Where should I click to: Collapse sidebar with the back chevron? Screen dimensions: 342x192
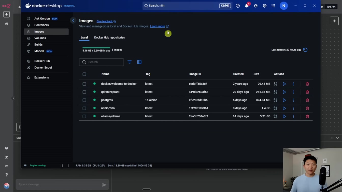(73, 21)
